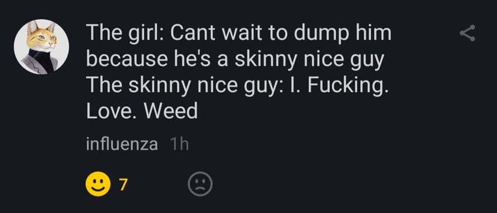Click the upvote count 7
Viewport: 497px width, 213px height.
coord(123,184)
